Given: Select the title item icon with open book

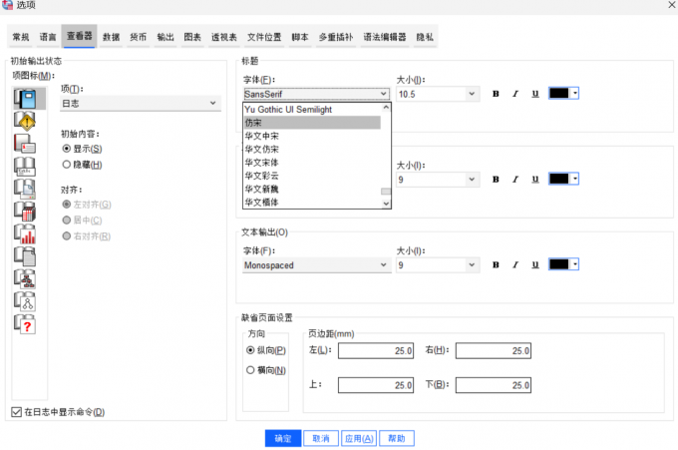Looking at the screenshot, I should pyautogui.click(x=25, y=167).
